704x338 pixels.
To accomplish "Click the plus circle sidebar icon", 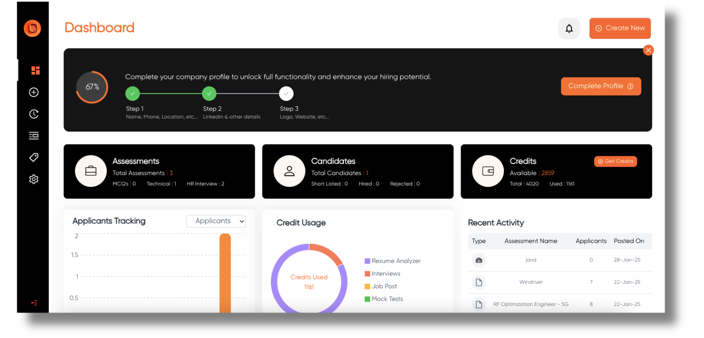I will [34, 92].
